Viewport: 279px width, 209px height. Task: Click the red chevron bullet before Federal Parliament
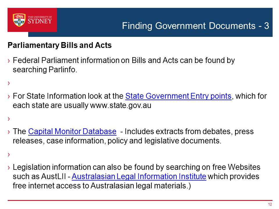coord(9,61)
